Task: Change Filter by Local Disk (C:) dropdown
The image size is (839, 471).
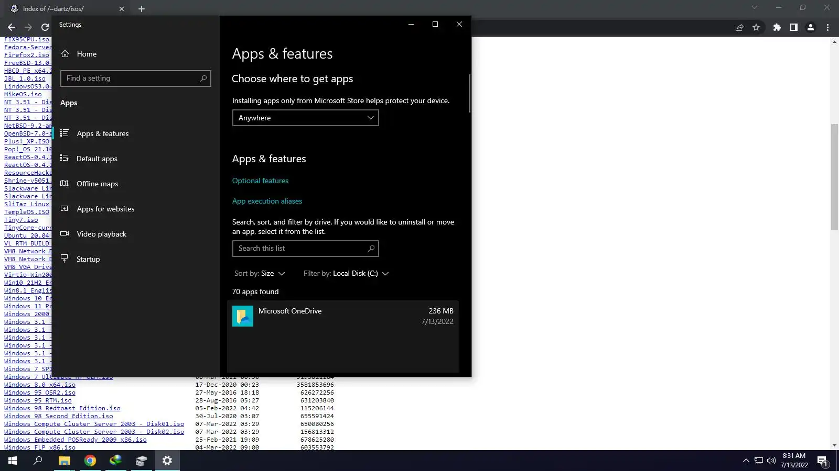Action: (x=346, y=274)
